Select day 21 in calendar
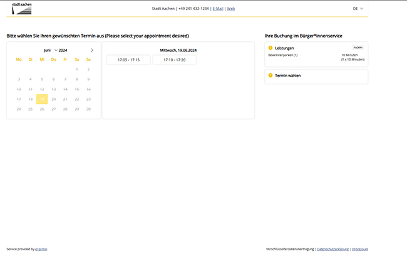Screen dimensions: 407x254 coord(65,99)
